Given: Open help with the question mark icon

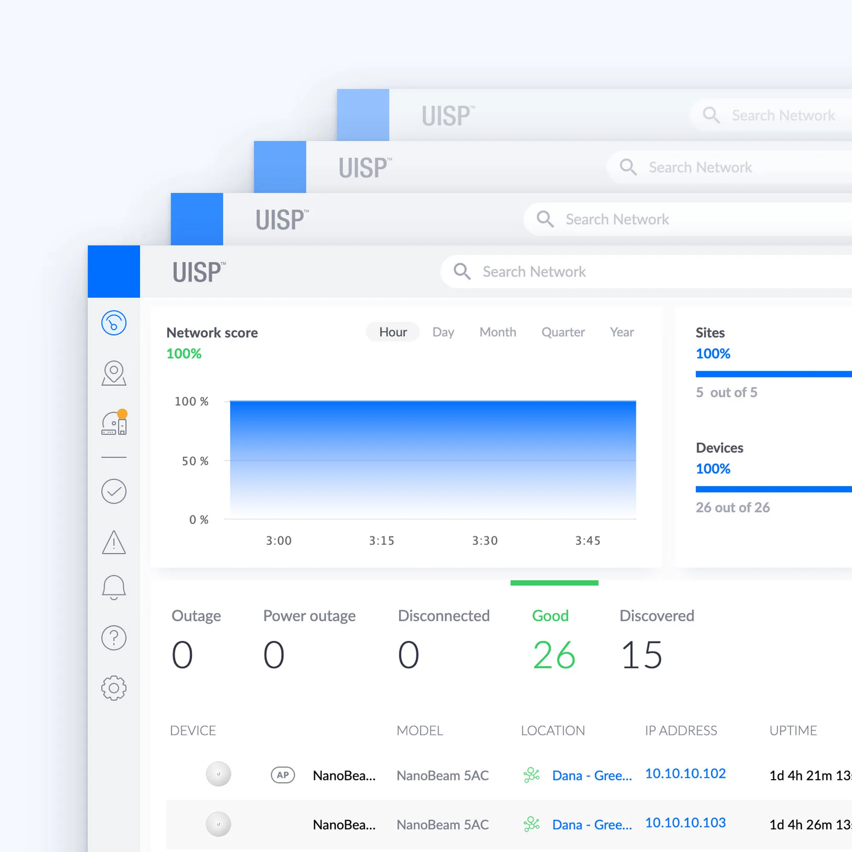Looking at the screenshot, I should point(114,638).
